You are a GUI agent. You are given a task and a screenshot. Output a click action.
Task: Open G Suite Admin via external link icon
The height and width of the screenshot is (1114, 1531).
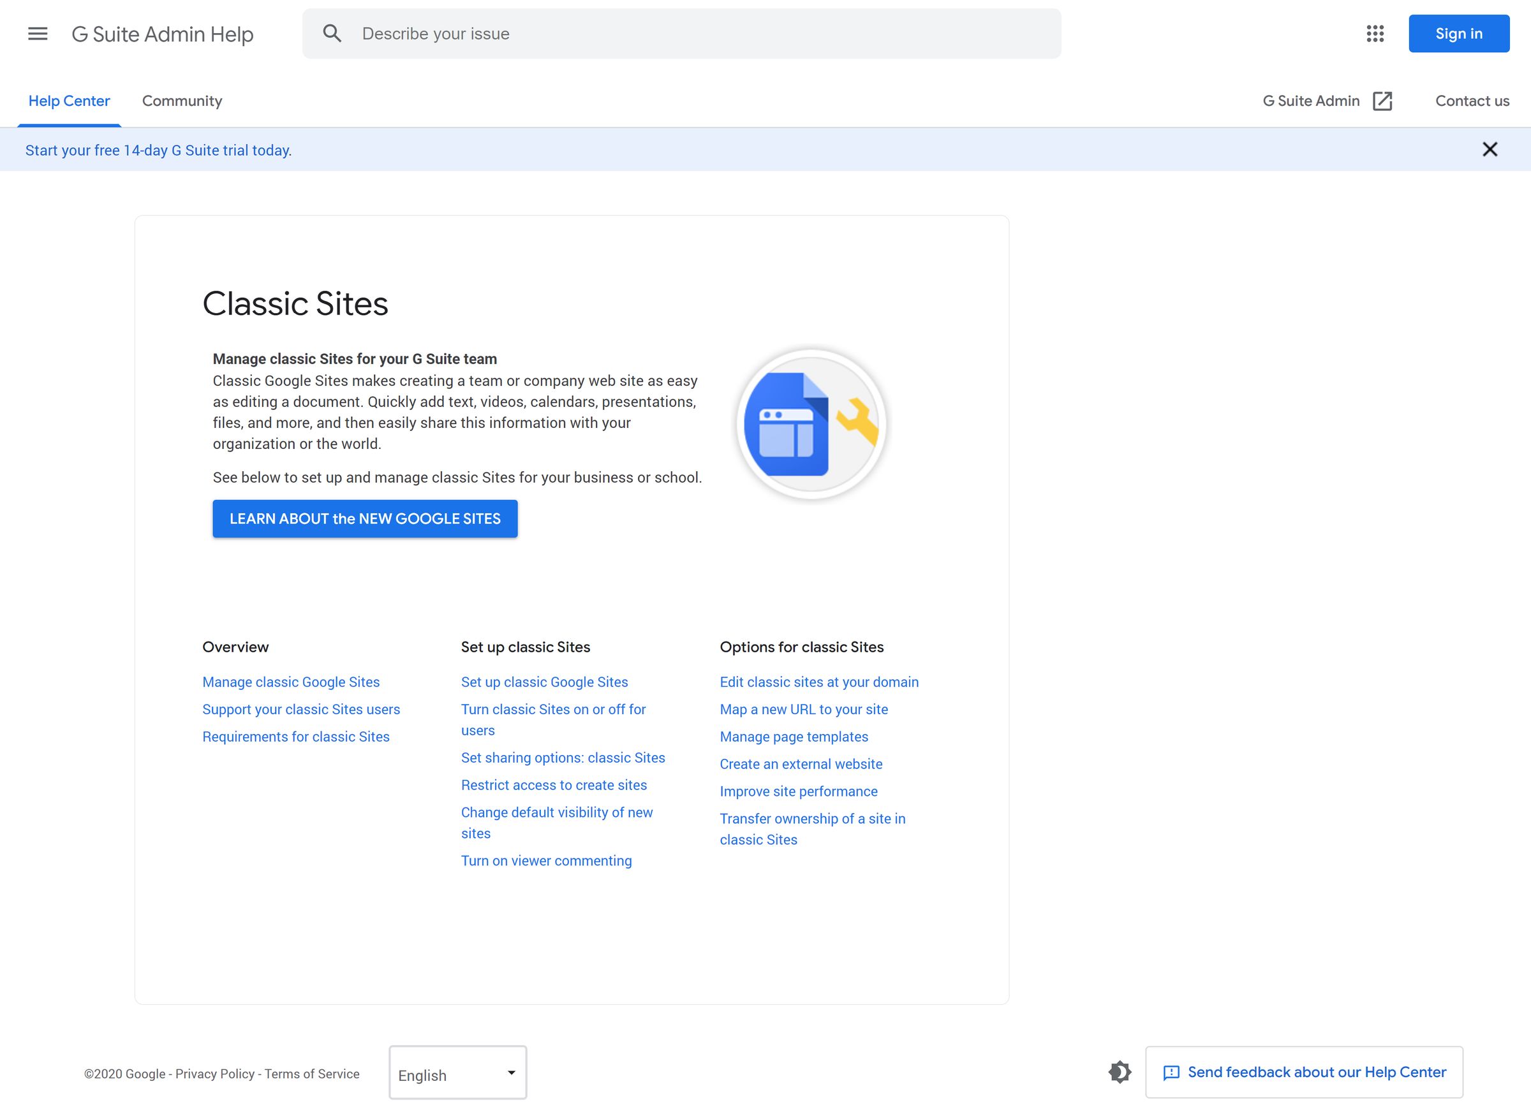pyautogui.click(x=1382, y=101)
